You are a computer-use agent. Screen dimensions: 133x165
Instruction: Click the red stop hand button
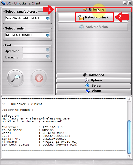39,78
